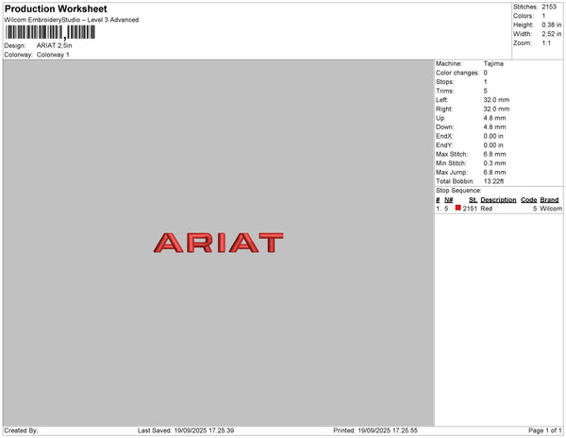Viewport: 566px width, 438px height.
Task: Click the Right value 32.0 mm
Action: pos(497,109)
